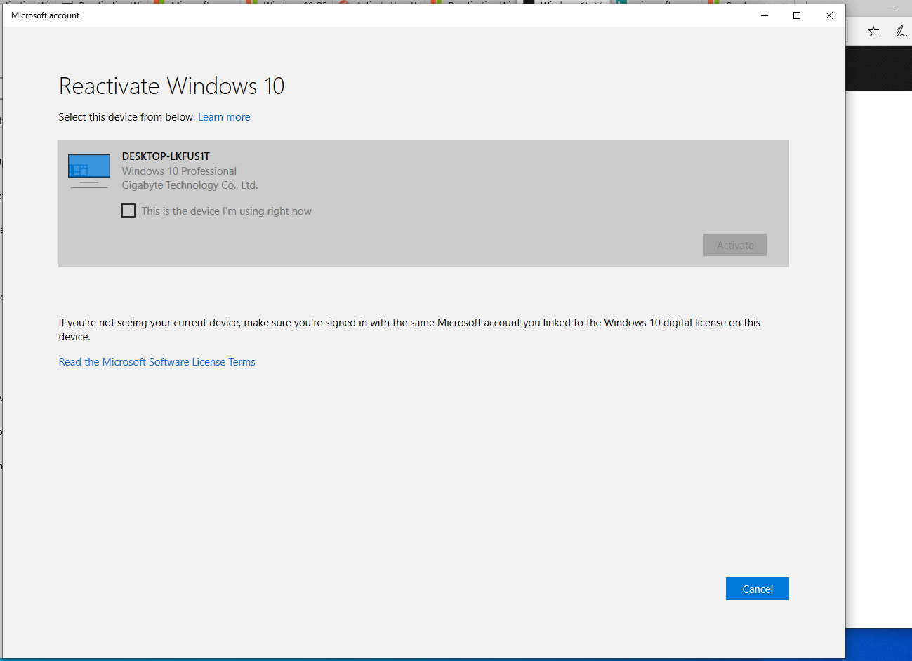Open the Learn more link
The height and width of the screenshot is (661, 912).
(224, 117)
